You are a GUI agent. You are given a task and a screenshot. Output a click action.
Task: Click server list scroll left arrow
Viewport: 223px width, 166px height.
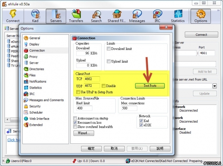[7, 119]
